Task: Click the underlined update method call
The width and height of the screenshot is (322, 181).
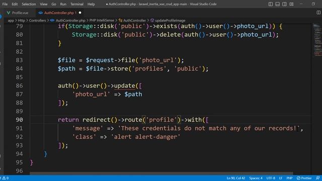Action: pos(124,85)
